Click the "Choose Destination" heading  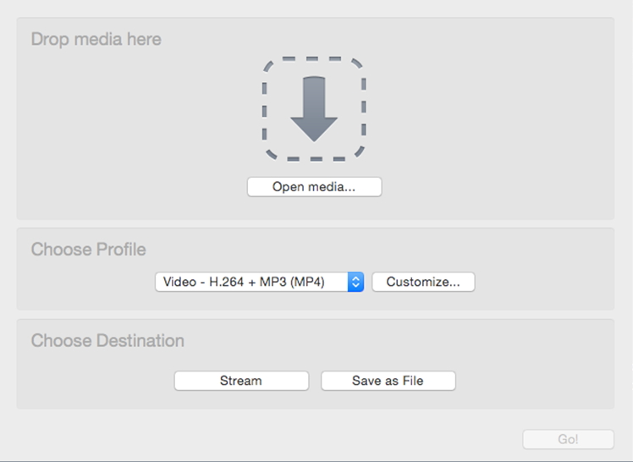(x=107, y=341)
